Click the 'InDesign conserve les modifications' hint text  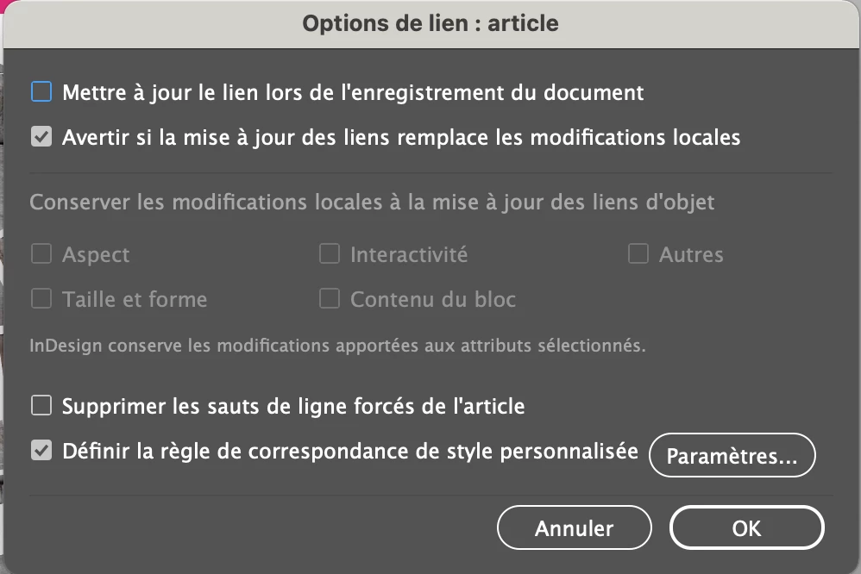pyautogui.click(x=337, y=346)
